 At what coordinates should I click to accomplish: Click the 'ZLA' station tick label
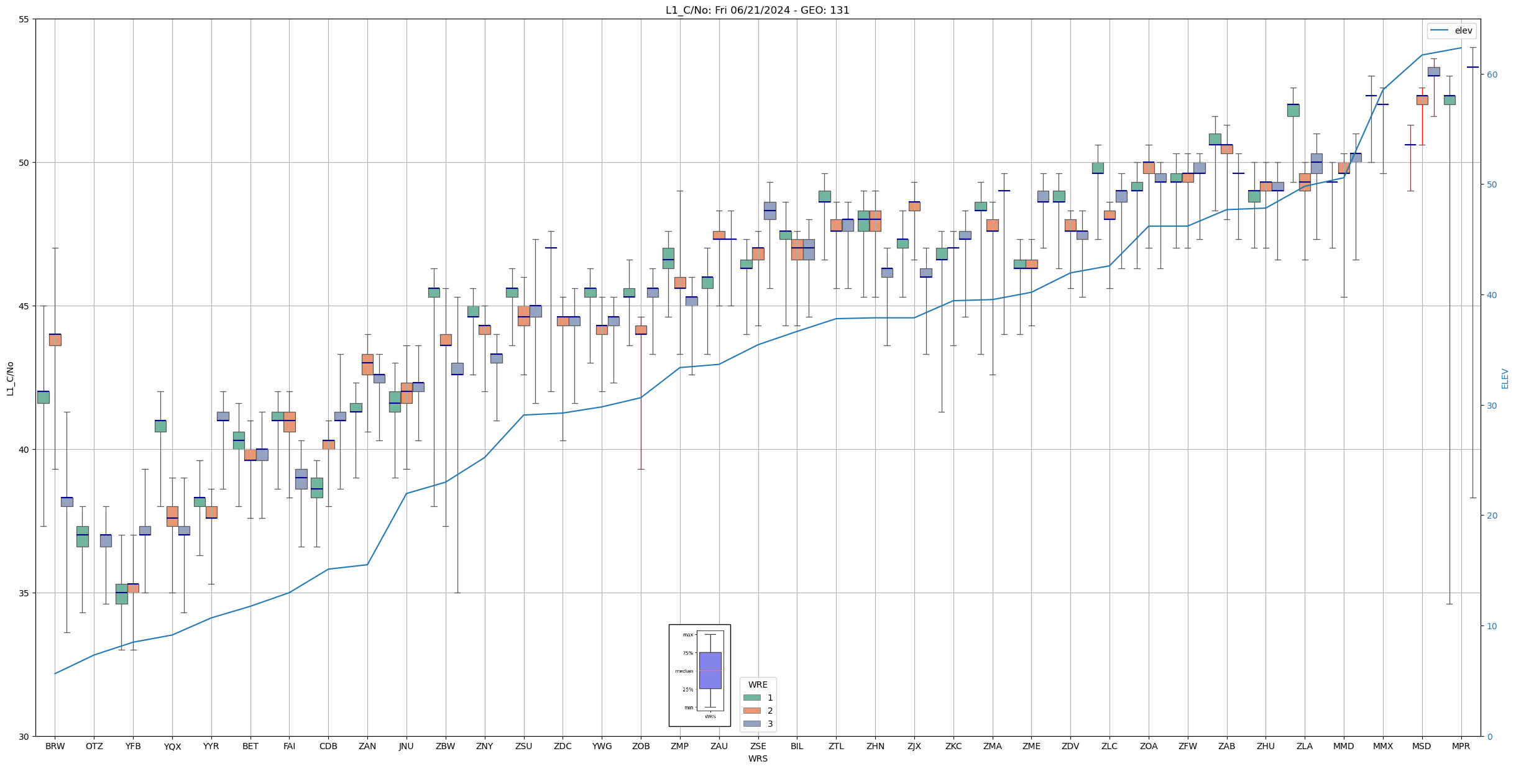click(x=1305, y=746)
